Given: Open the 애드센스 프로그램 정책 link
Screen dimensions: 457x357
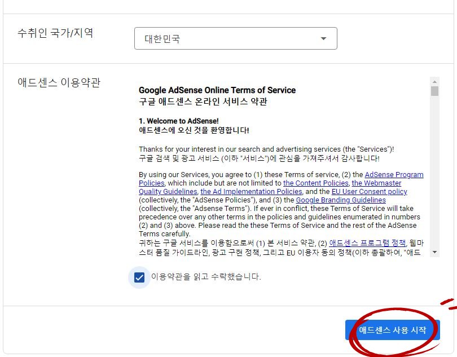Looking at the screenshot, I should 367,243.
